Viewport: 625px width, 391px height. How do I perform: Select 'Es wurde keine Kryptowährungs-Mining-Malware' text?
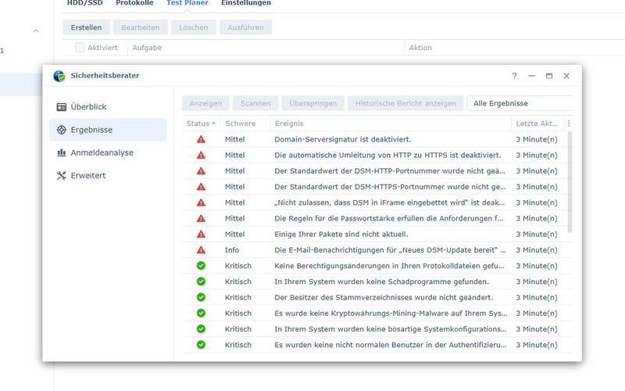[x=362, y=314]
